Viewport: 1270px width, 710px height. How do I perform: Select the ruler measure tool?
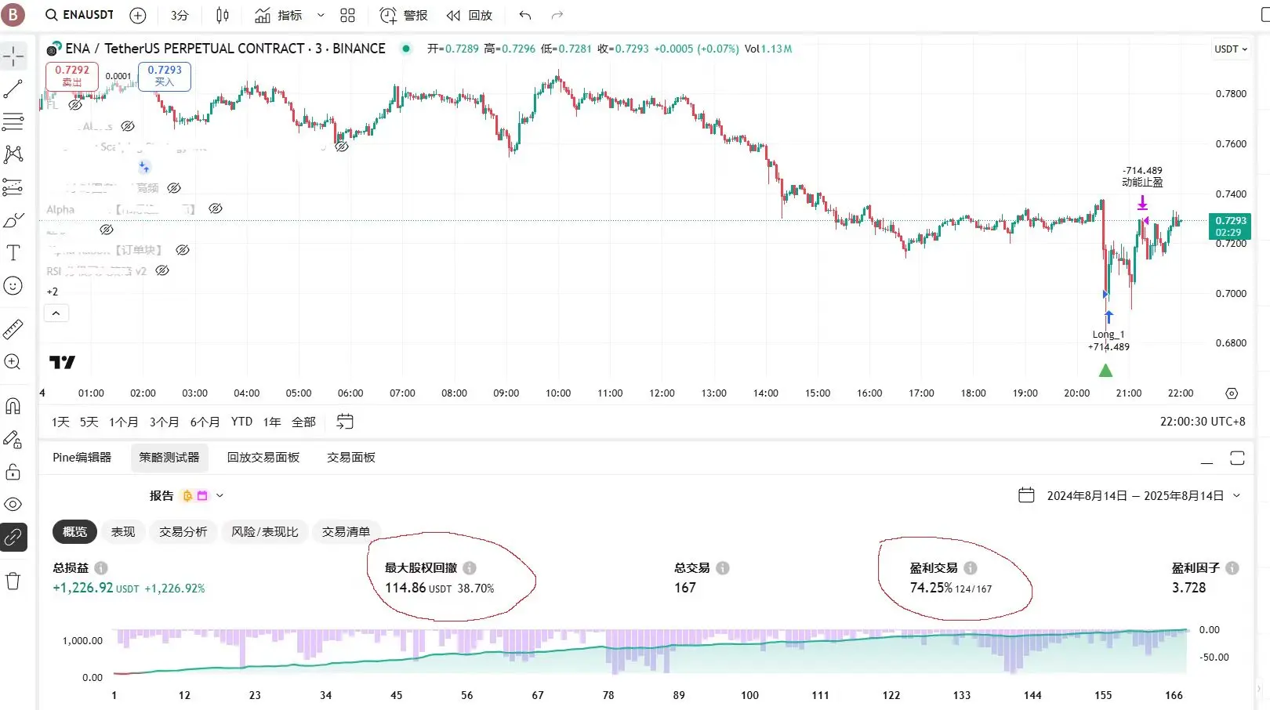pos(13,329)
